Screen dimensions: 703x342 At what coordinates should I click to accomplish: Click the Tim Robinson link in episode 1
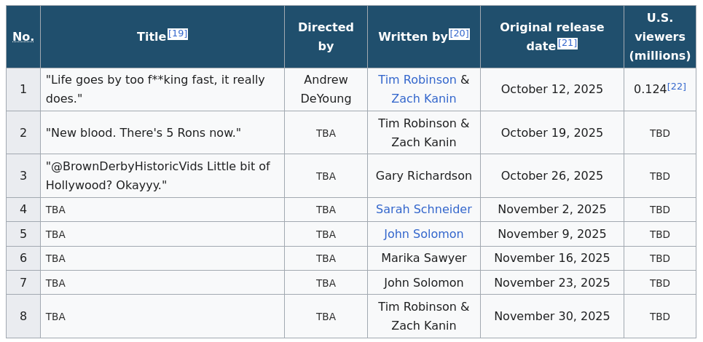pyautogui.click(x=417, y=80)
